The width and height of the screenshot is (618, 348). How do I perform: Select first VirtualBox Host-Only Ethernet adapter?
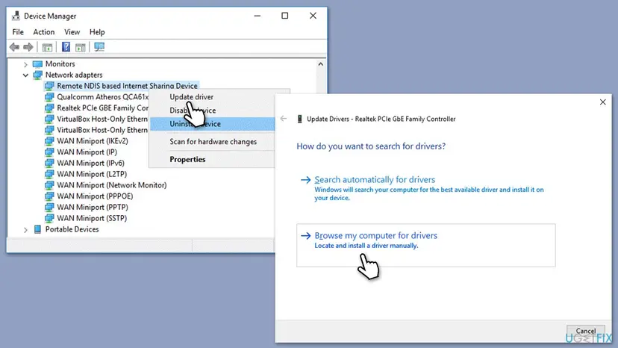[102, 119]
